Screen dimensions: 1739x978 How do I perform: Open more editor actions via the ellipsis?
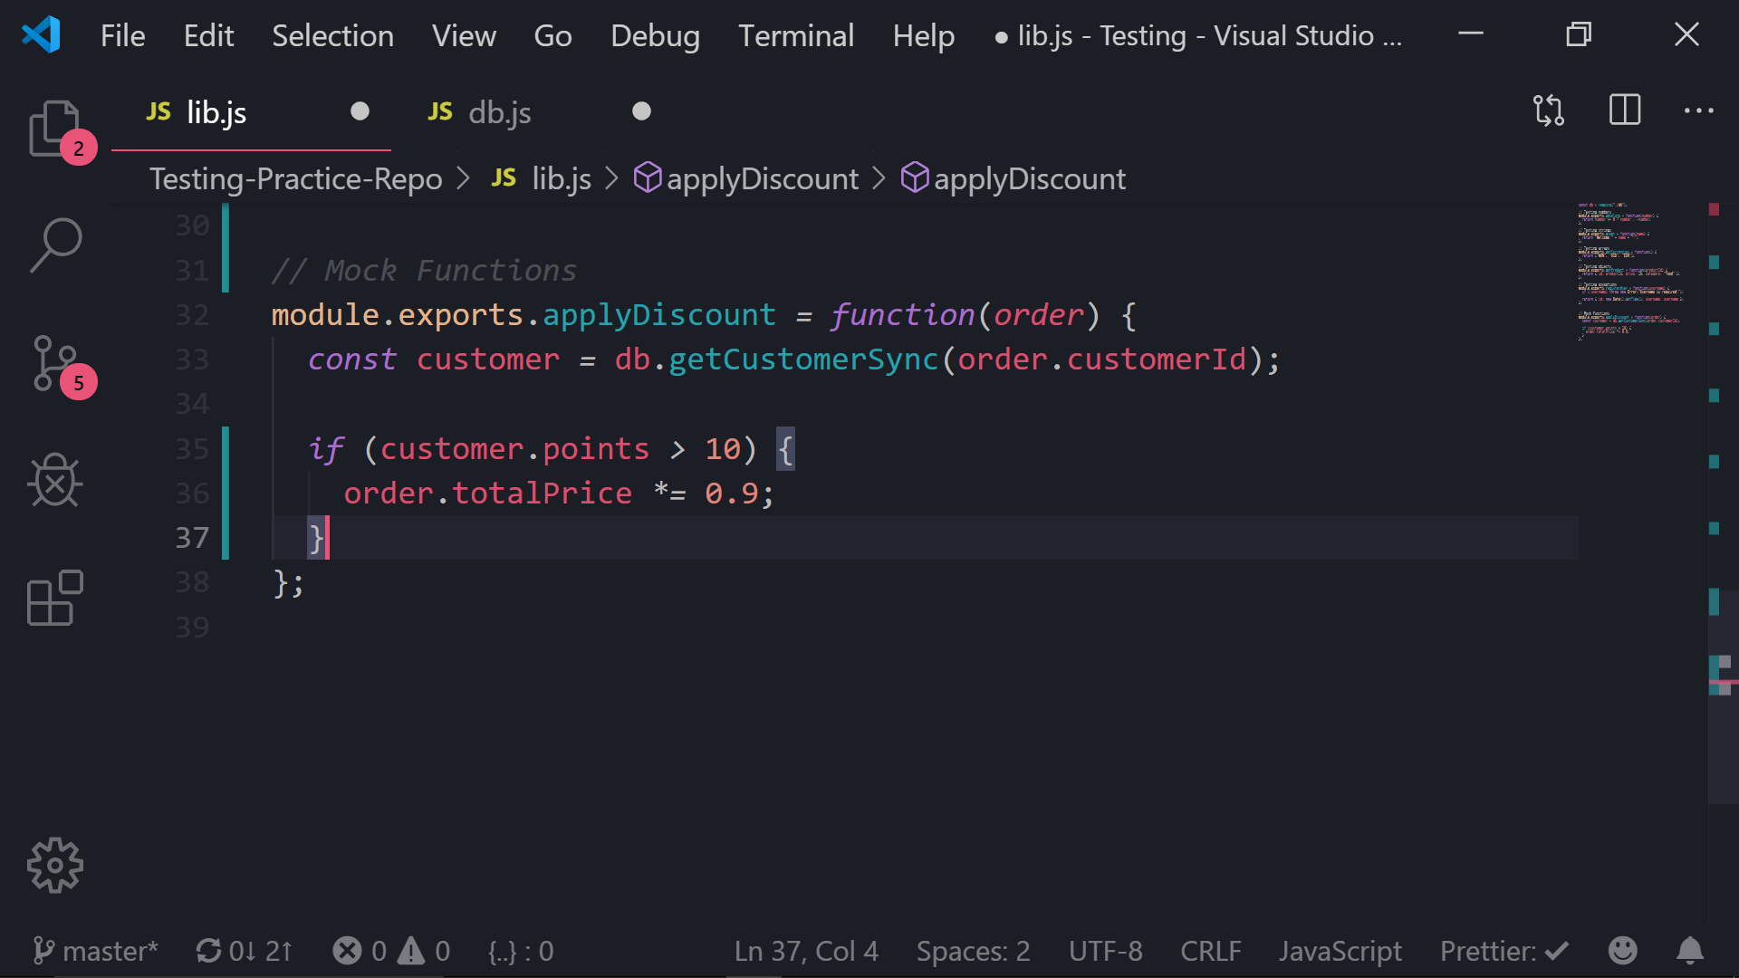pyautogui.click(x=1698, y=110)
